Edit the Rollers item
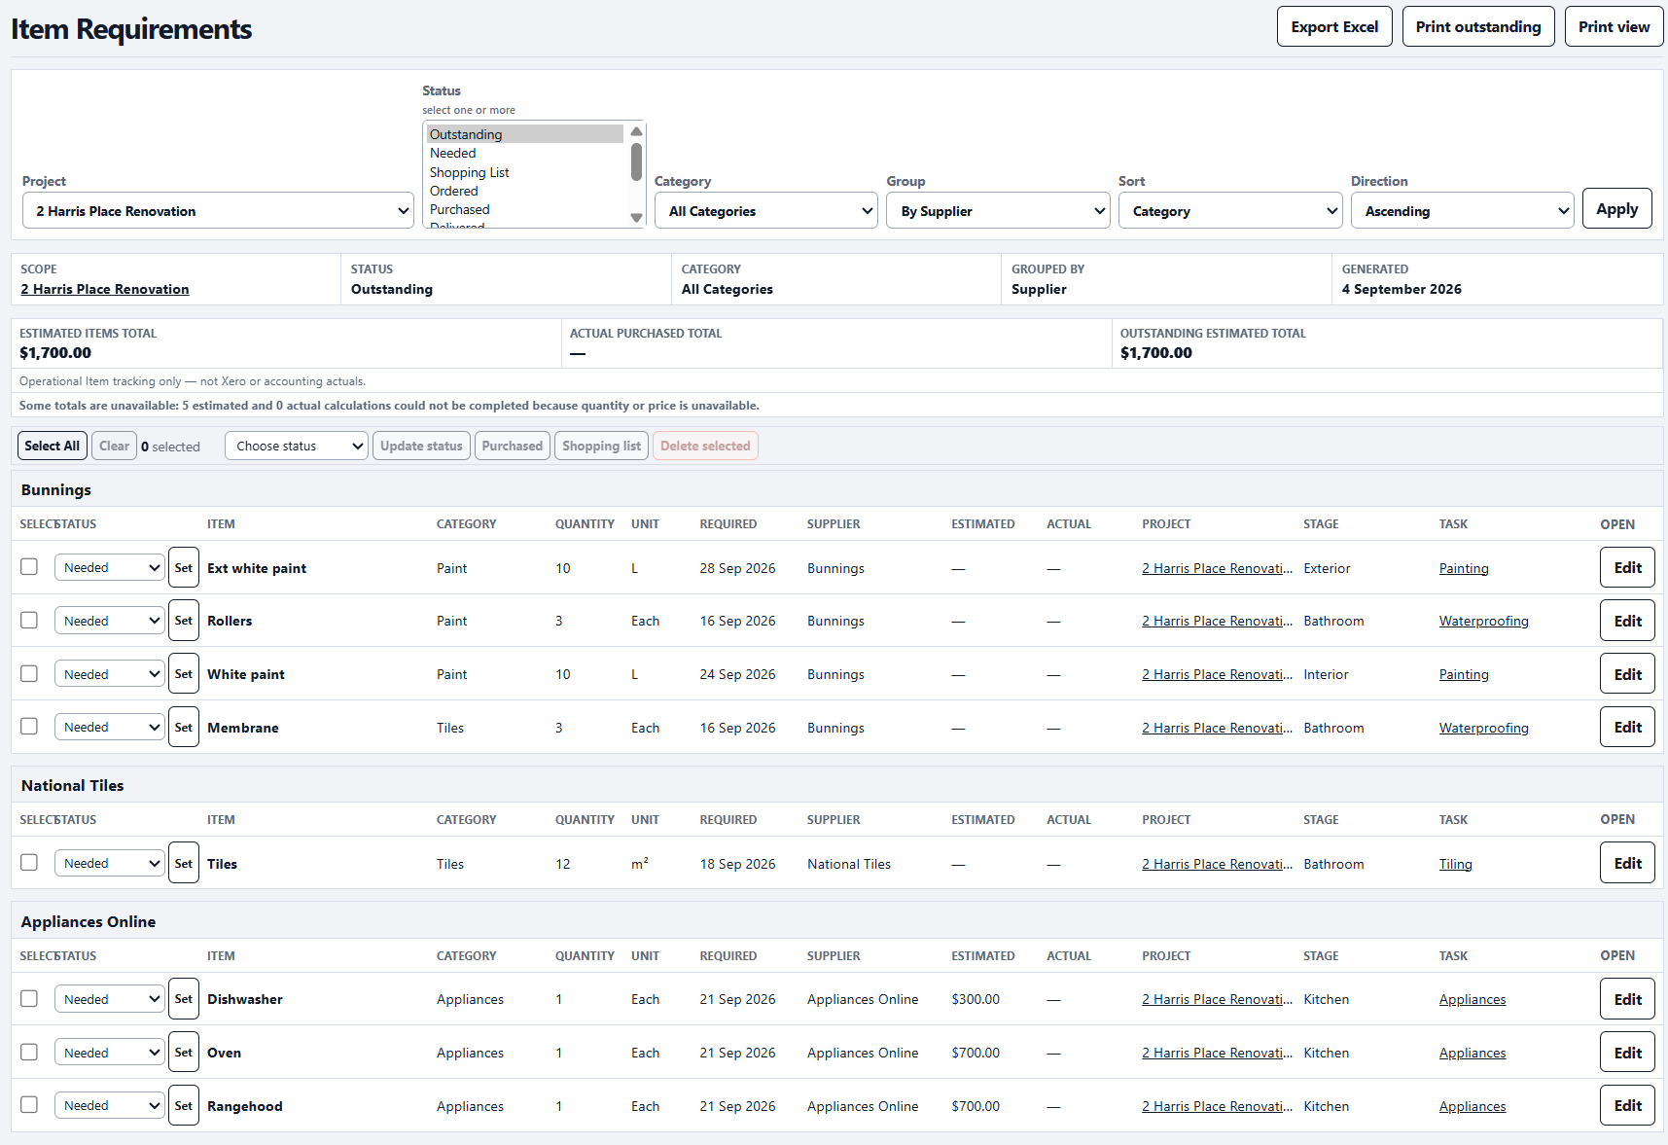Screen dimensions: 1668x1145 (x=1627, y=621)
